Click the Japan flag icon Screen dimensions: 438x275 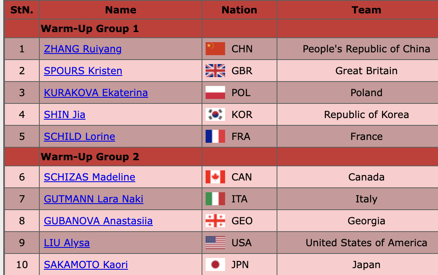click(x=215, y=265)
